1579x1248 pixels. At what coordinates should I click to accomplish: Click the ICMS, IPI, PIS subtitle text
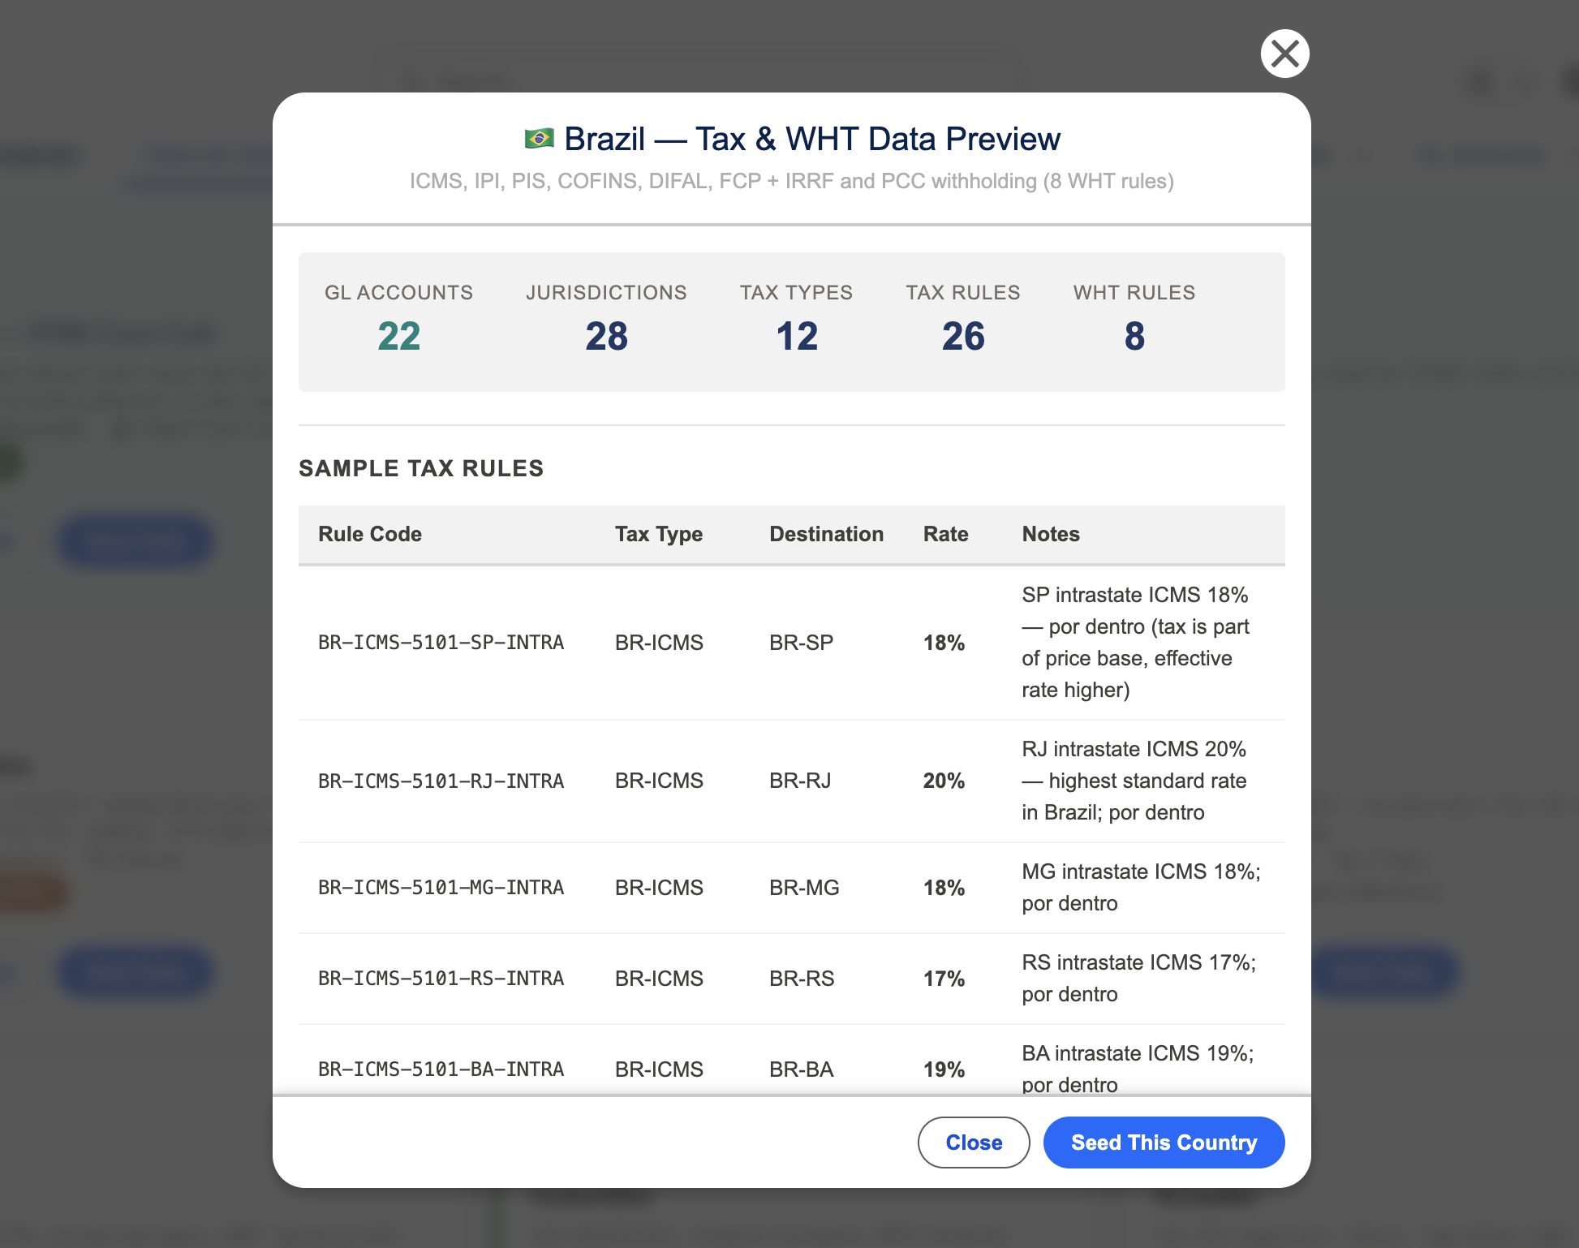791,181
